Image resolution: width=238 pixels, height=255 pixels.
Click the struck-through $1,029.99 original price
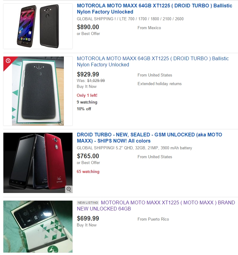click(96, 81)
